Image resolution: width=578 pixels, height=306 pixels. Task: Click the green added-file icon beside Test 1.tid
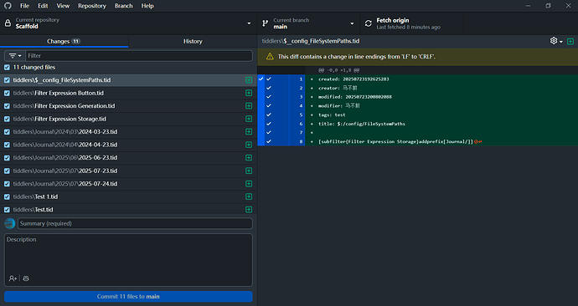pyautogui.click(x=249, y=196)
